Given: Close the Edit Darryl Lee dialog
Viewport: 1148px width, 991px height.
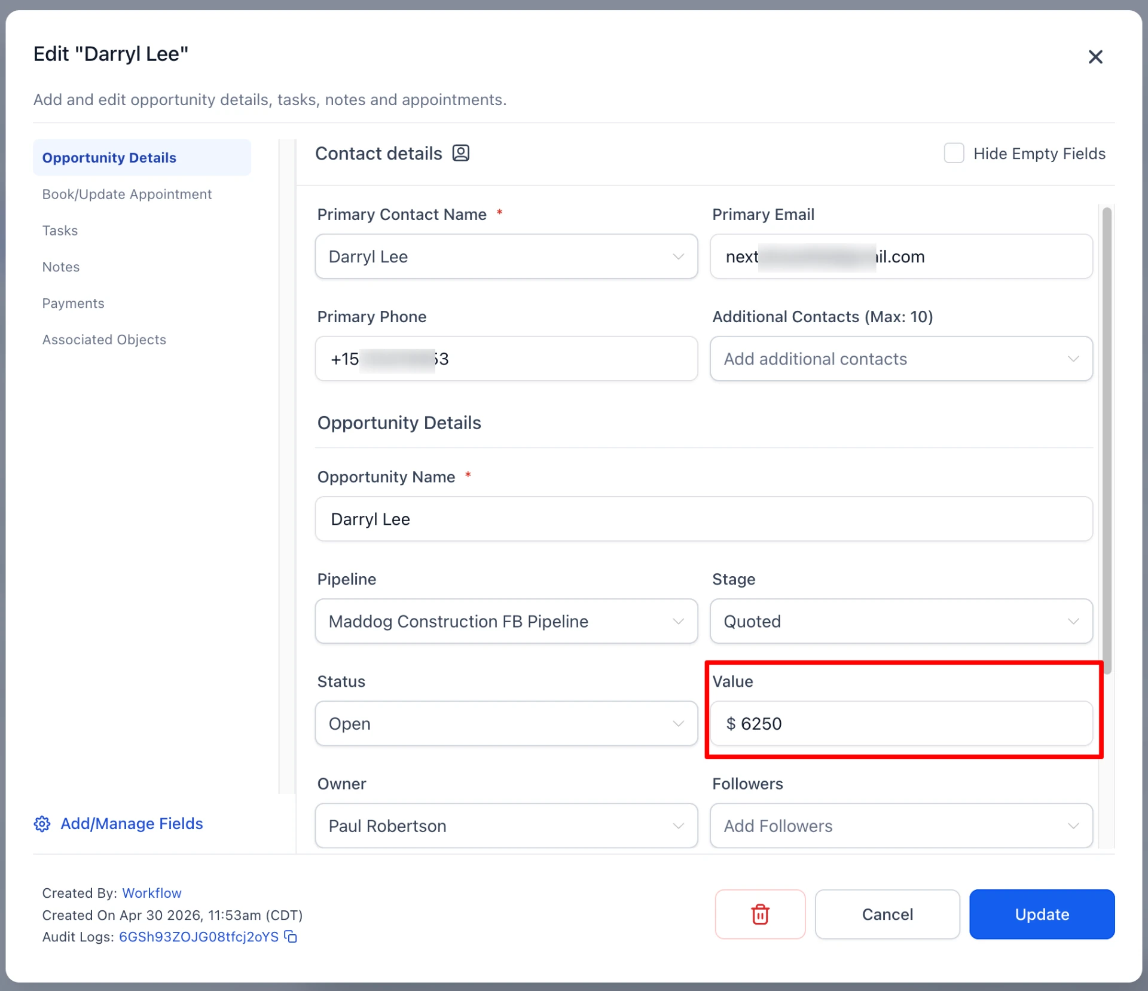Looking at the screenshot, I should click(x=1095, y=57).
